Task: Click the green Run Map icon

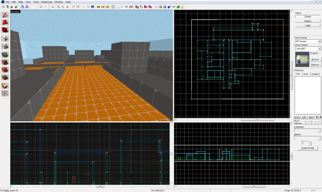Action: 178,7
